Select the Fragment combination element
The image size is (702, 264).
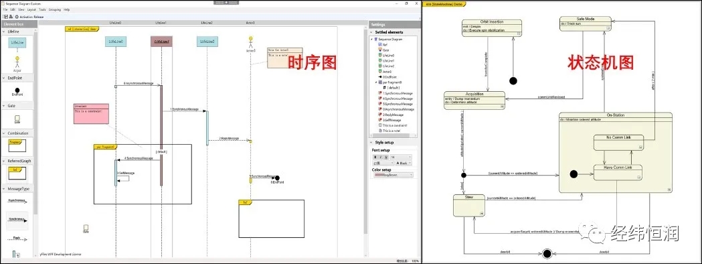[x=17, y=145]
